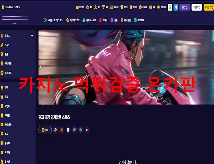Open 카지노 in the left sidebar
Screen dimensions: 214x164
point(5,45)
